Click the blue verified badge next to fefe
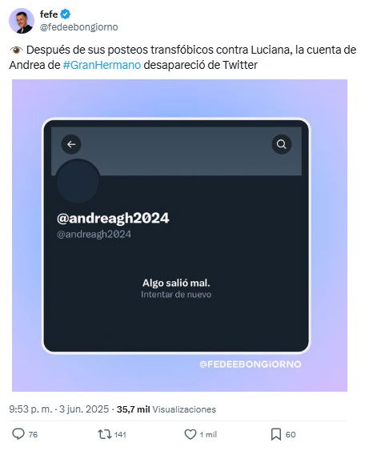369x451 pixels. [x=66, y=14]
